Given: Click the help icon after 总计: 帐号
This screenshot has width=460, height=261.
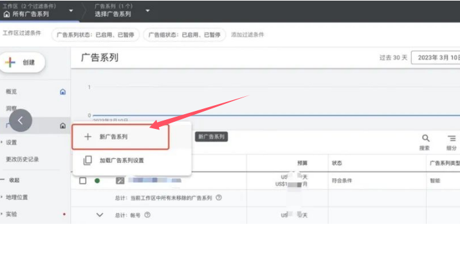Looking at the screenshot, I should 147,215.
